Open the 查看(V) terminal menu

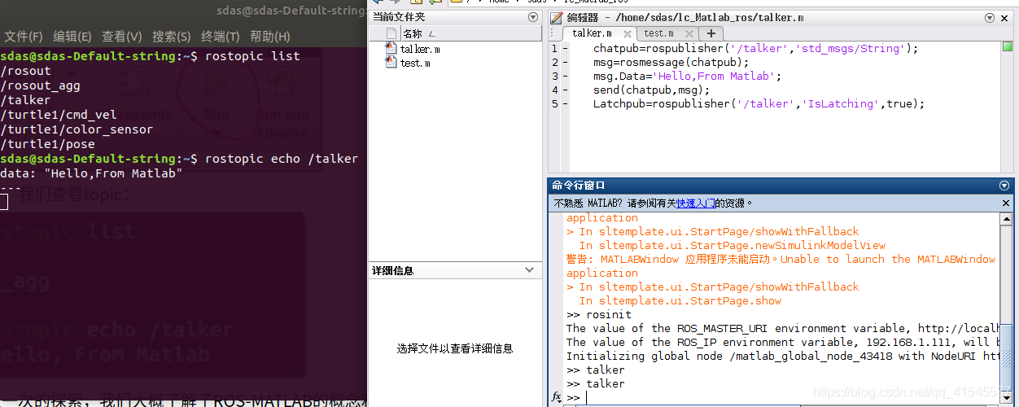122,37
